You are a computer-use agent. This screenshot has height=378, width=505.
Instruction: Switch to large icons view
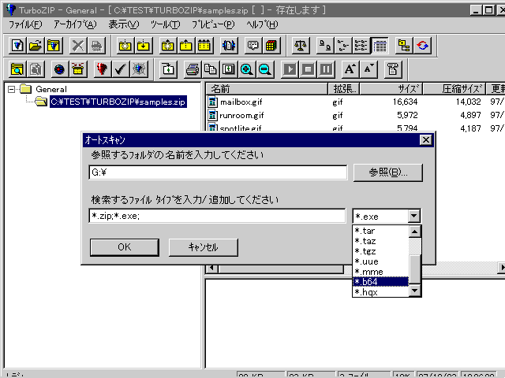coord(324,46)
